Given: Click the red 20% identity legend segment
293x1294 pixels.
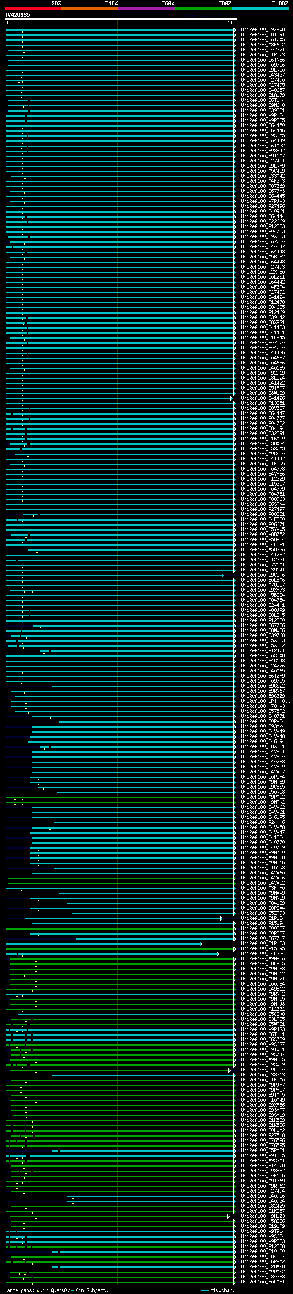Looking at the screenshot, I should pos(33,9).
